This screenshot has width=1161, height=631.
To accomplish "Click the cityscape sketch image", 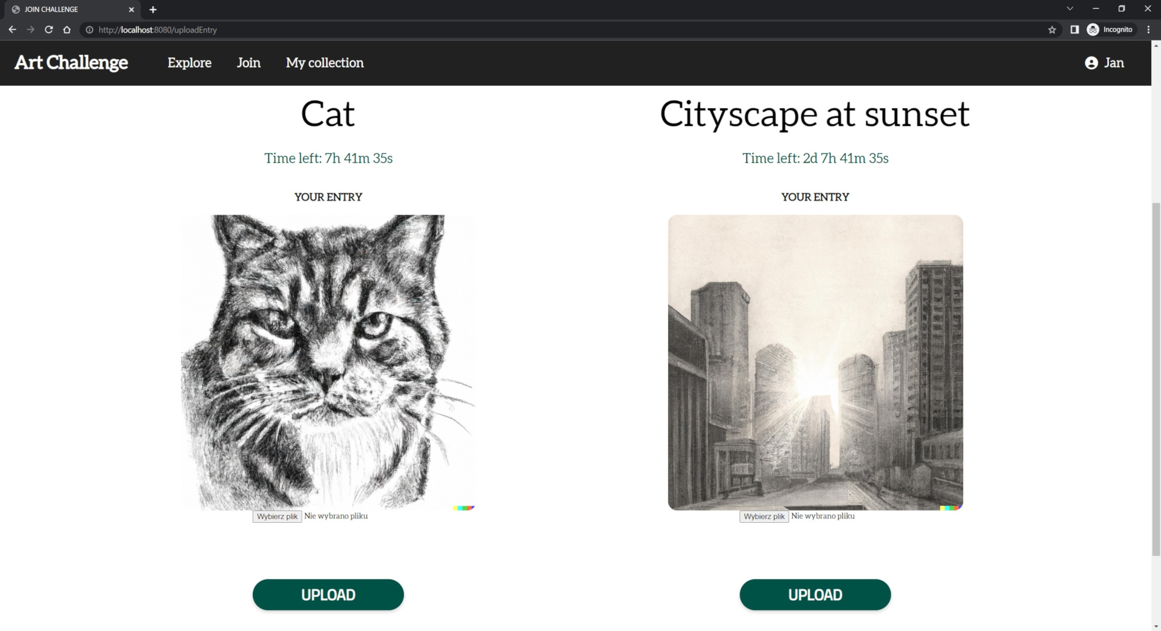I will tap(815, 362).
